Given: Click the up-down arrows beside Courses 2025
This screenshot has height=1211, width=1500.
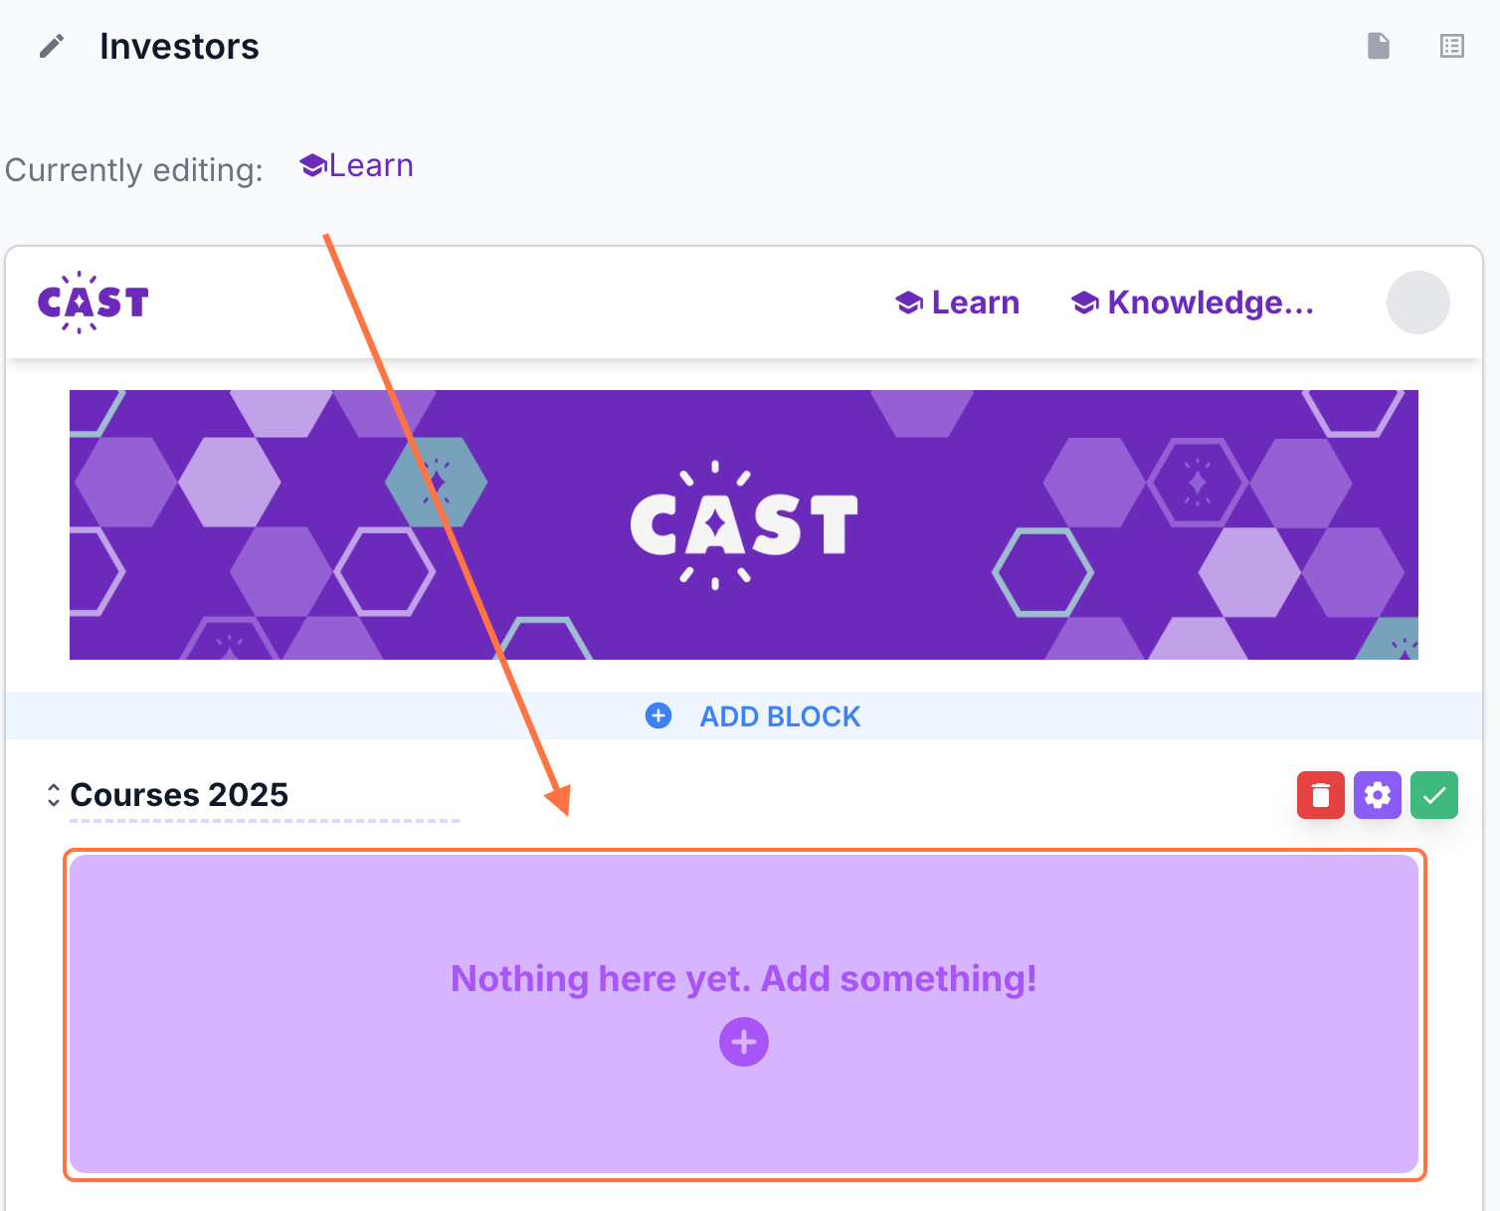Looking at the screenshot, I should pyautogui.click(x=54, y=795).
